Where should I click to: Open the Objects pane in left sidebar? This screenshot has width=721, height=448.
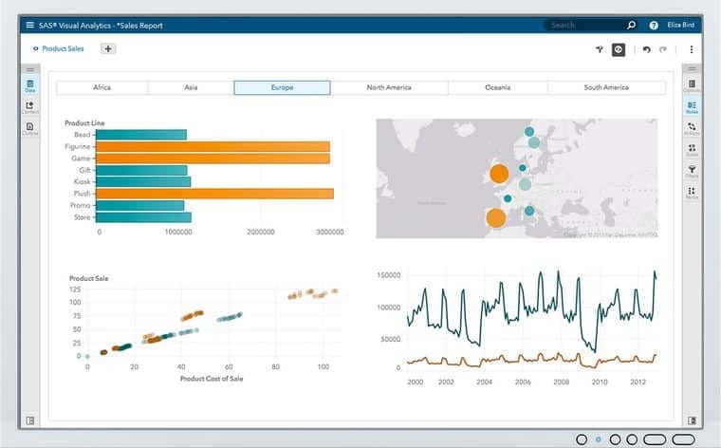[x=29, y=108]
